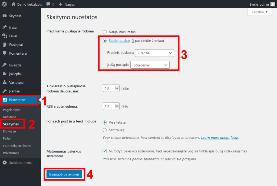Image resolution: width=277 pixels, height=186 pixels.
Task: Click the Įrašai pin icon
Action: coord(5,27)
